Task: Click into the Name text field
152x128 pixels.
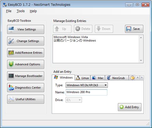Action: pyautogui.click(x=86, y=92)
